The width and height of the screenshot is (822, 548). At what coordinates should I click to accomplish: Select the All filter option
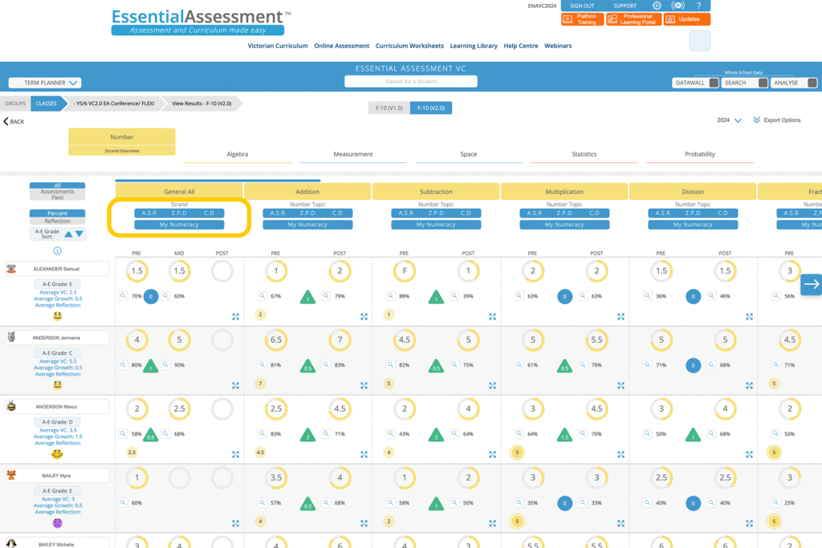[57, 185]
